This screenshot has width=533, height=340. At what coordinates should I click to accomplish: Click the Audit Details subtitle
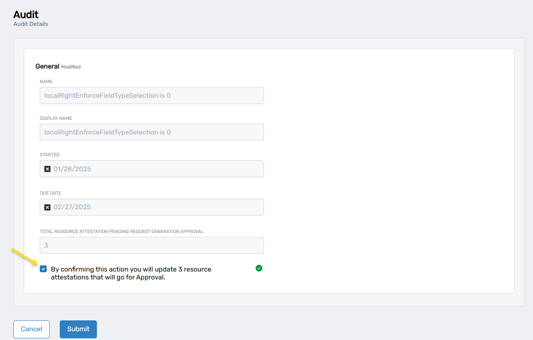30,24
